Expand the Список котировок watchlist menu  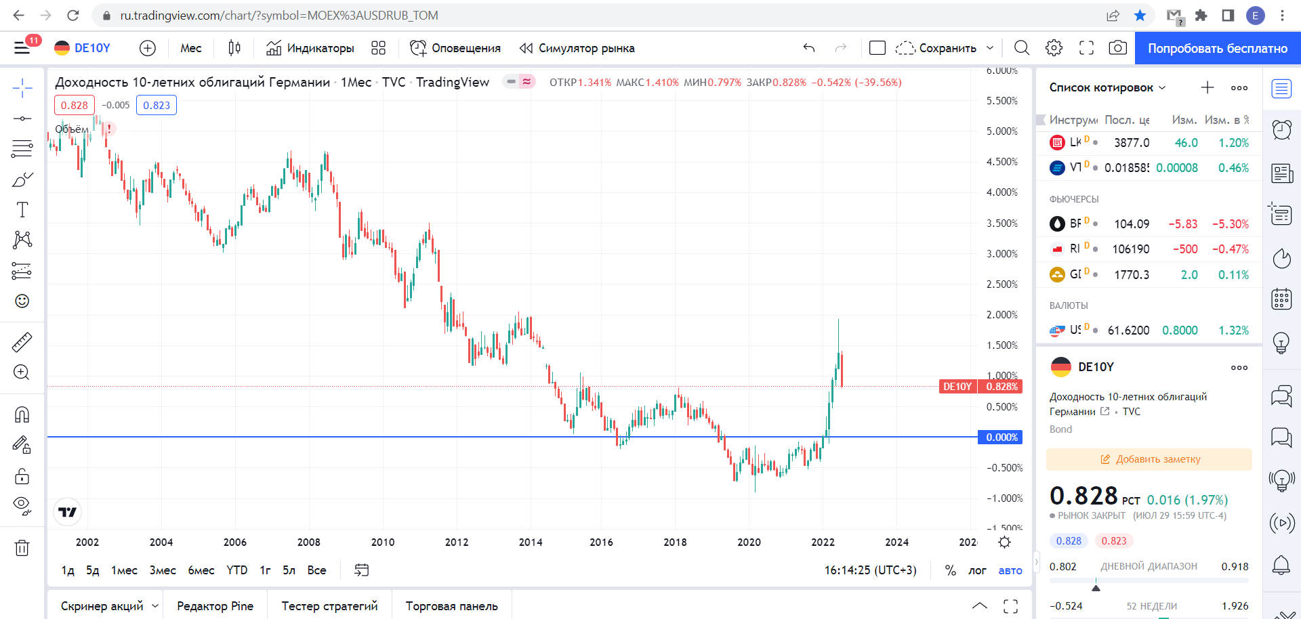pyautogui.click(x=1108, y=87)
